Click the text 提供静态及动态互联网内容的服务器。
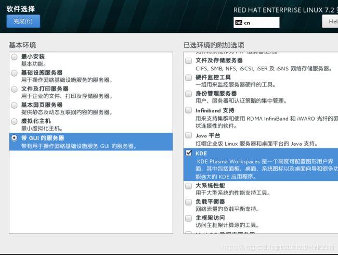The image size is (338, 255). point(67,112)
